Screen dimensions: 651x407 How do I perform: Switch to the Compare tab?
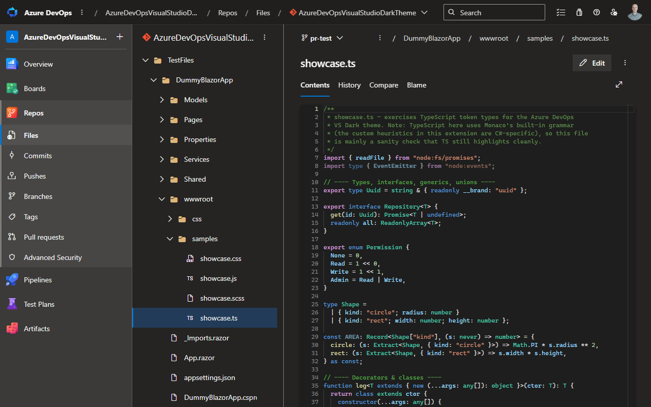click(383, 85)
